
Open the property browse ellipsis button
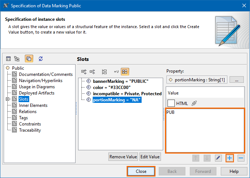(236, 80)
